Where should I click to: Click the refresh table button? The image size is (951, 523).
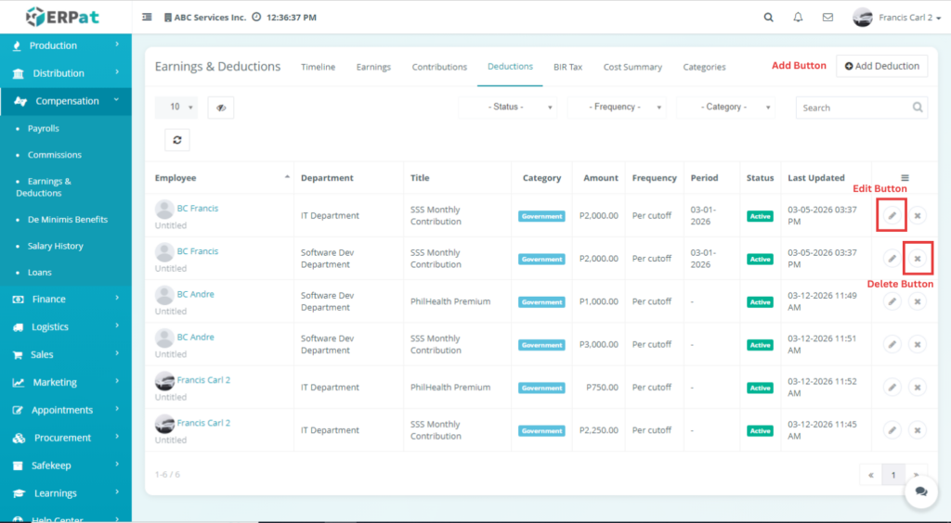176,140
